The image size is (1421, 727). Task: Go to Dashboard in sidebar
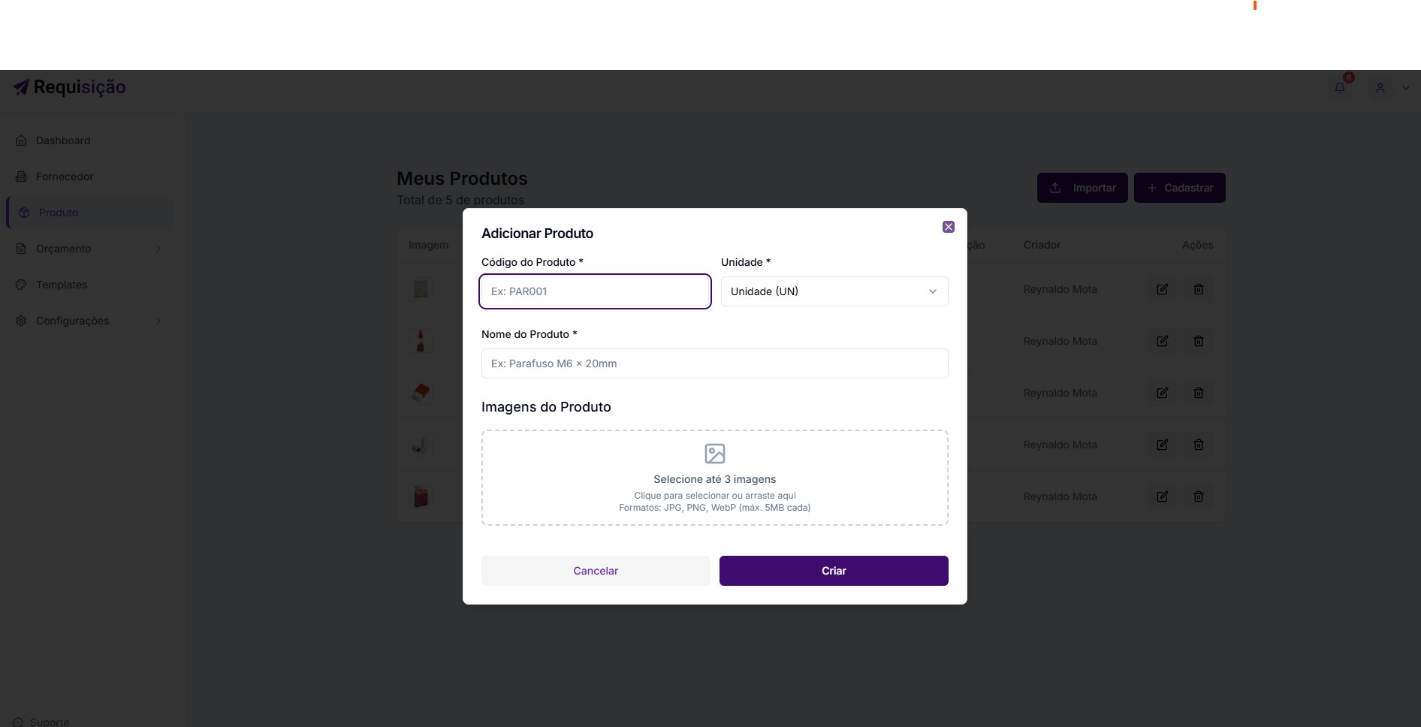[x=63, y=140]
